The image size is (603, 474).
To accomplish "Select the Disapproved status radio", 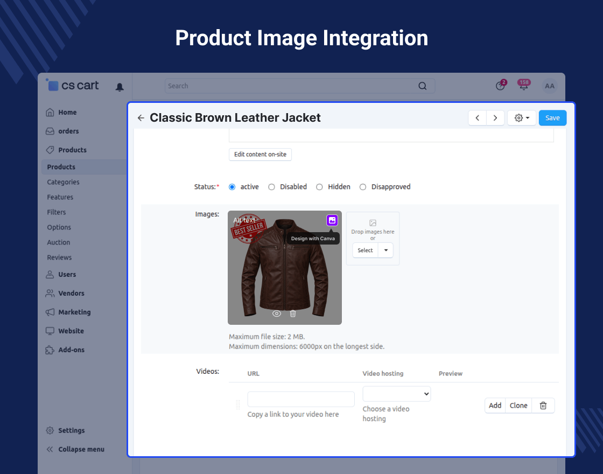I will (363, 187).
